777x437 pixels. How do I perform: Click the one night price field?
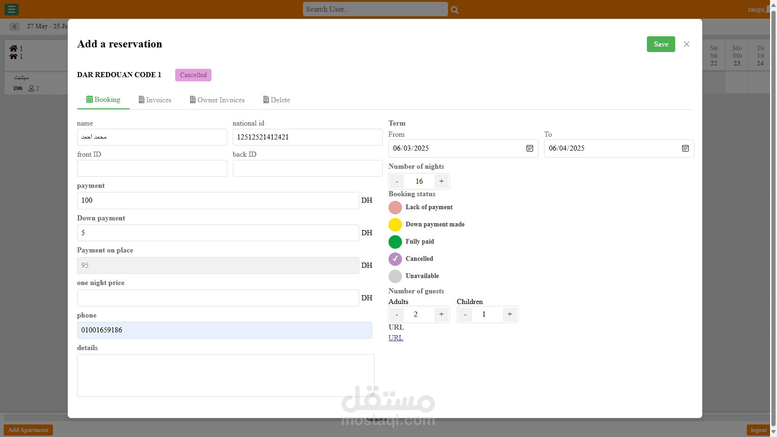(x=218, y=298)
